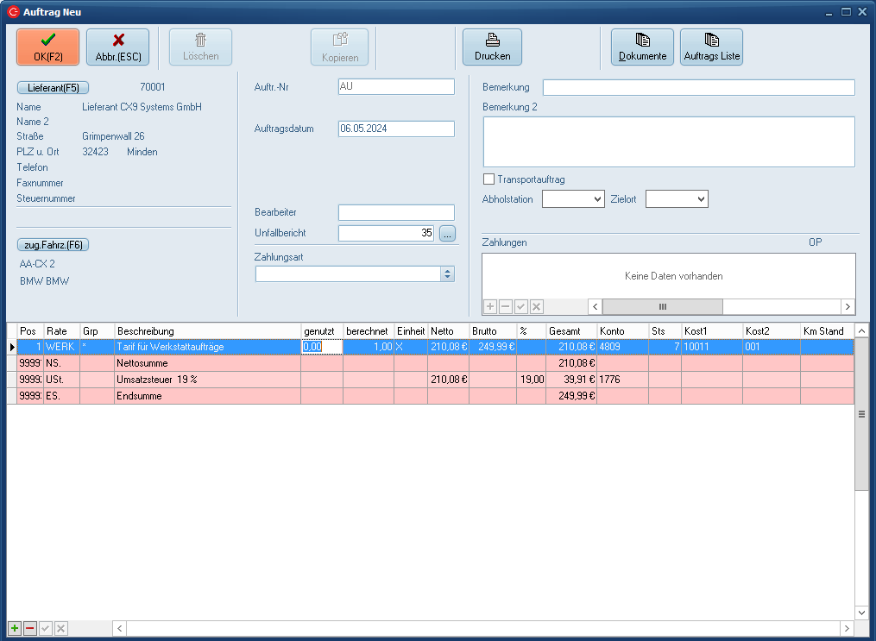Add a new position row with plus icon

(15, 629)
